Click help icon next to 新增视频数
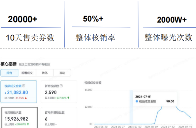Screen dimensions: 196x128 (61, 86)
